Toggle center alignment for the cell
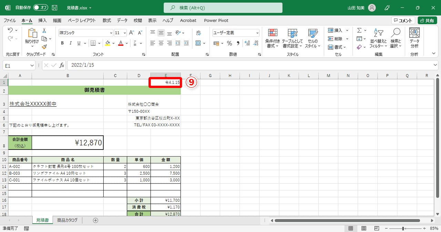 [x=161, y=43]
